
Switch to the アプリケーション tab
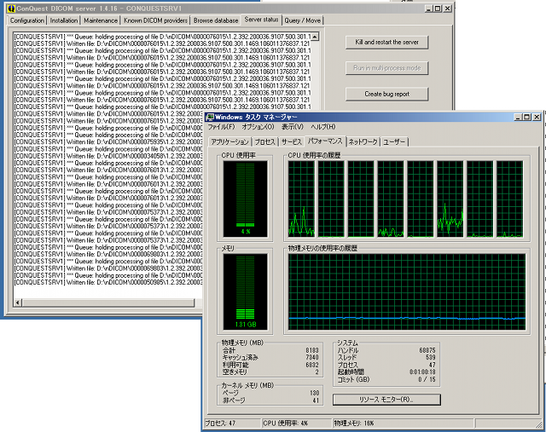[229, 142]
